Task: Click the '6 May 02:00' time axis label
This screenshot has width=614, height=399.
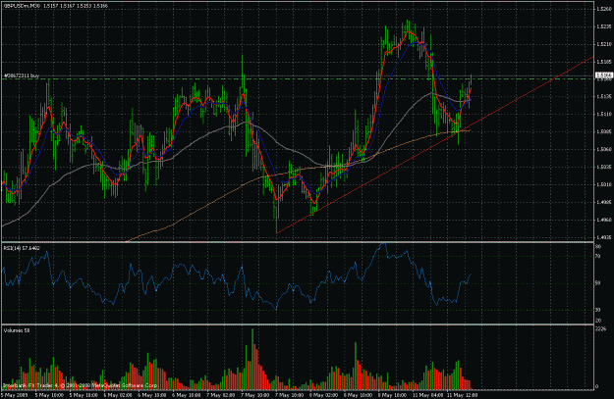Action: point(118,395)
